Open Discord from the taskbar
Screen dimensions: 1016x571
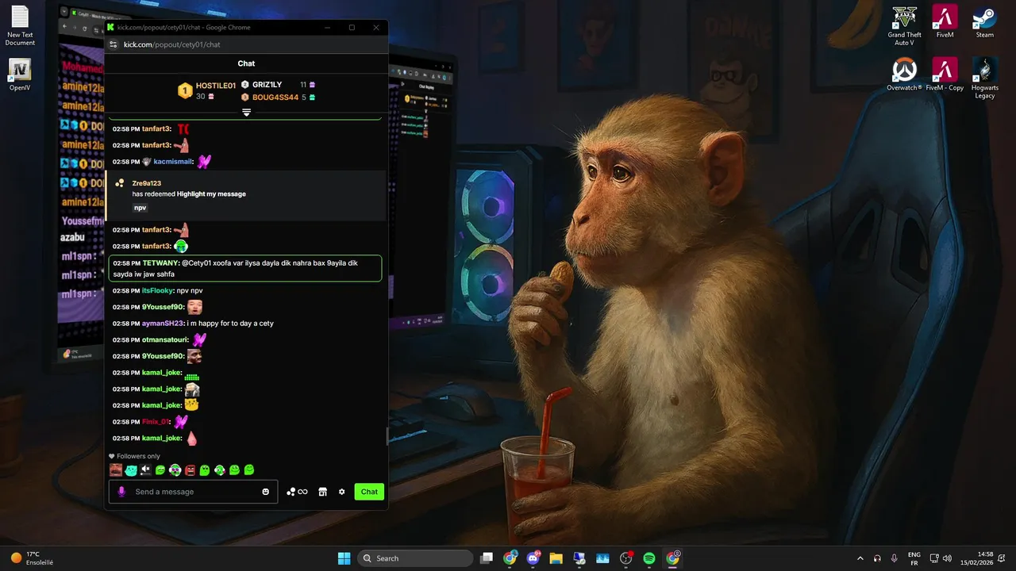pyautogui.click(x=533, y=558)
